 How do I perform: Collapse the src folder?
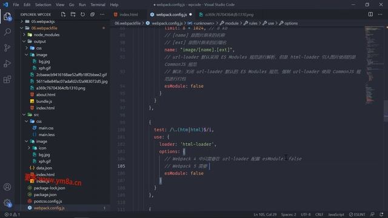coord(36,114)
